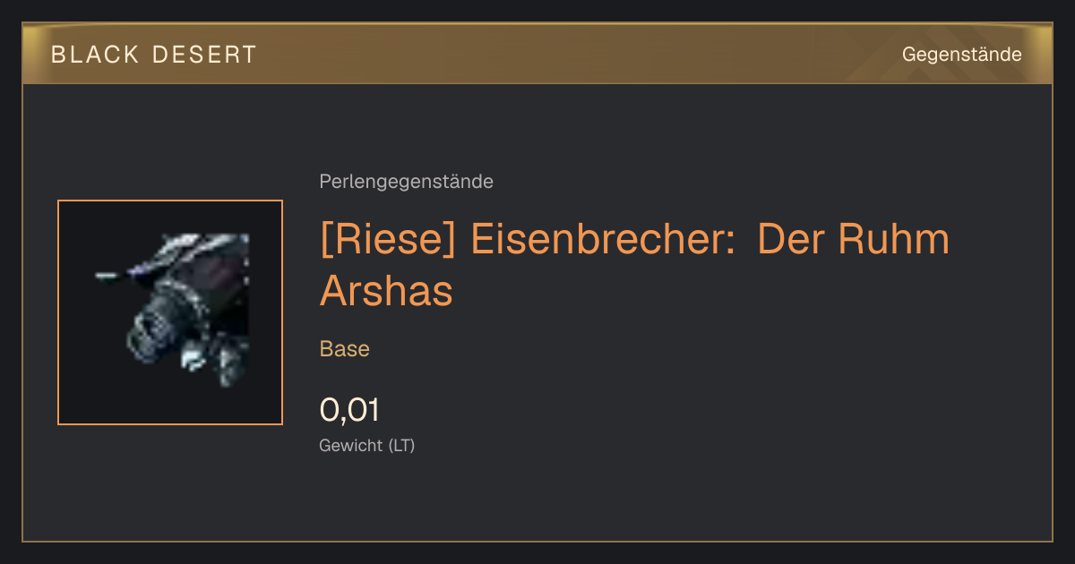Click "Der Ruhm" in the item title
Viewport: 1075px width, 564px height.
pos(854,240)
